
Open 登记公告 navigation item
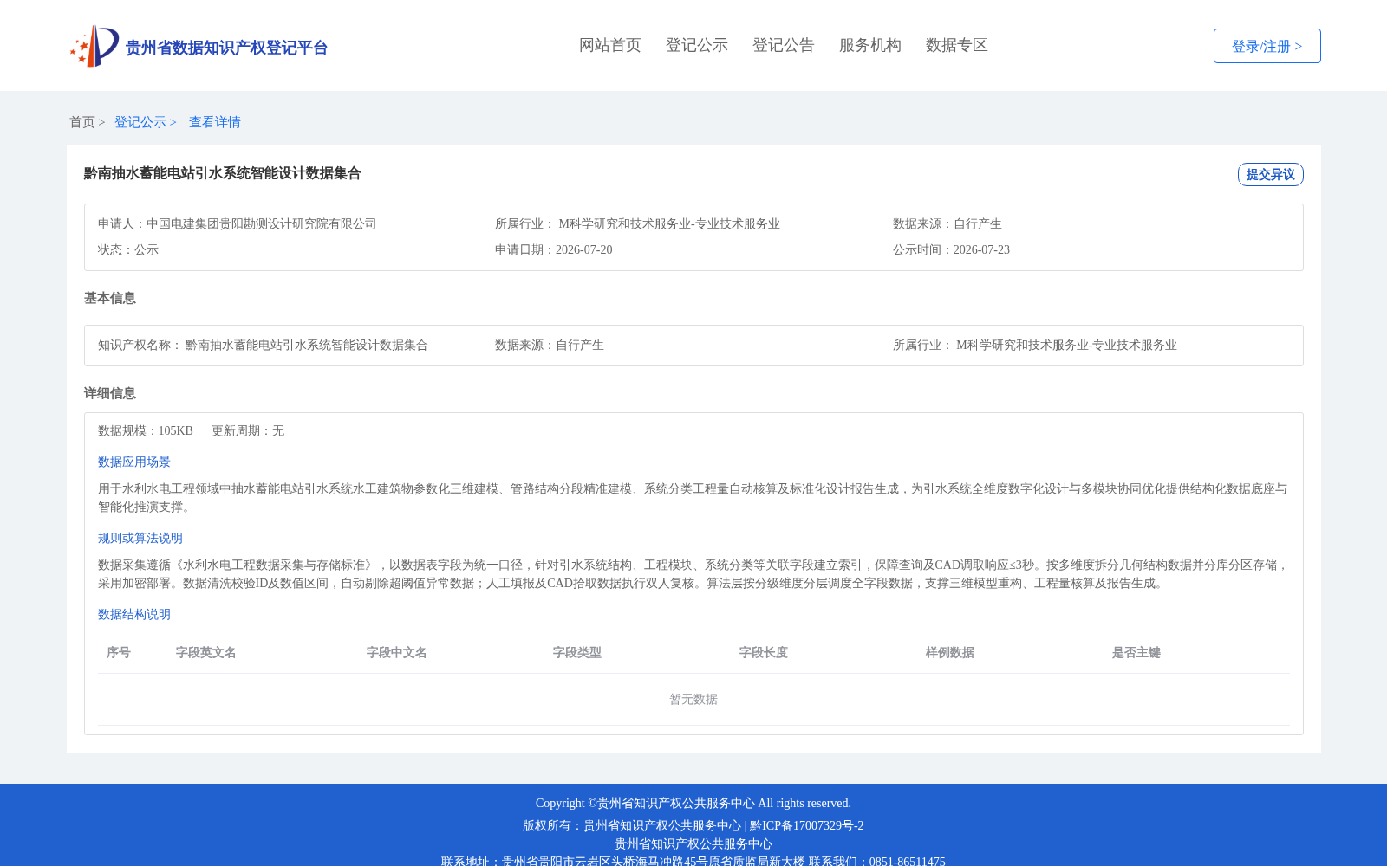(x=784, y=45)
